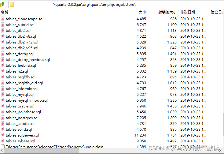
Task: Click the tables_hsqldb.sql file icon
Action: coord(2,77)
